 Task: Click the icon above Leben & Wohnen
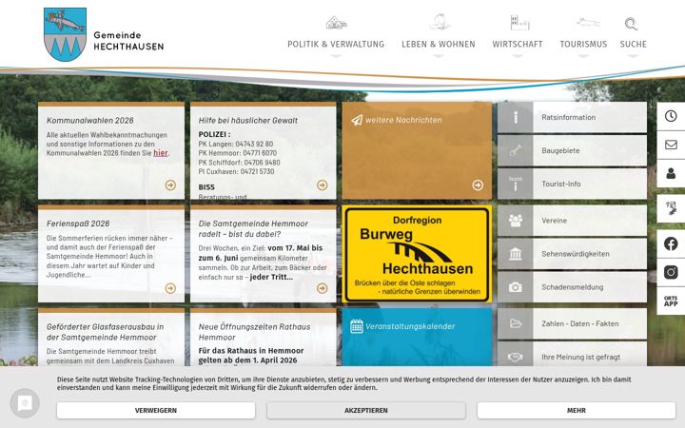pos(439,22)
